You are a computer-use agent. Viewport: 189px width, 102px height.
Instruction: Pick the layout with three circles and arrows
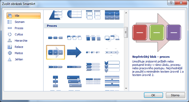click(93, 52)
